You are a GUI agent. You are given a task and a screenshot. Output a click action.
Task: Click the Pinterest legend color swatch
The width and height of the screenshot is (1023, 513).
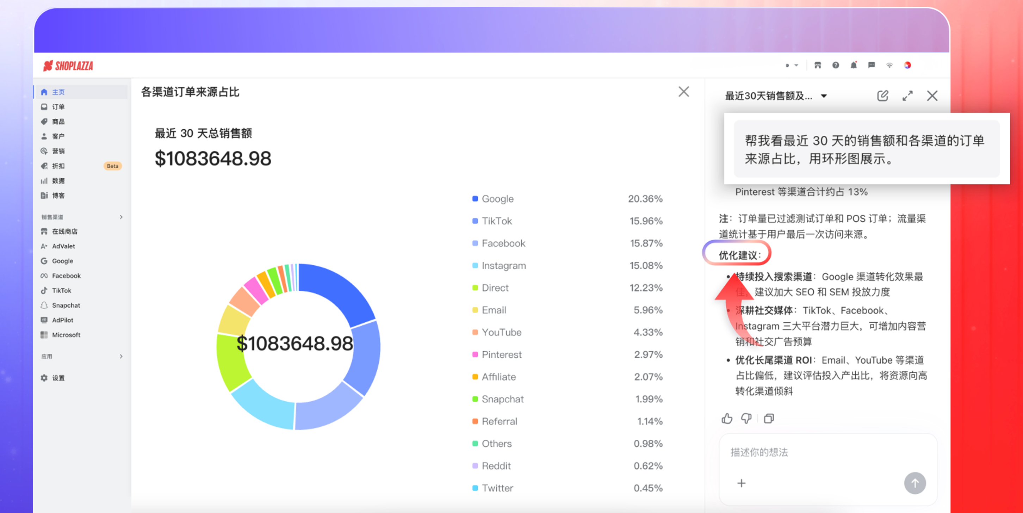pos(475,354)
